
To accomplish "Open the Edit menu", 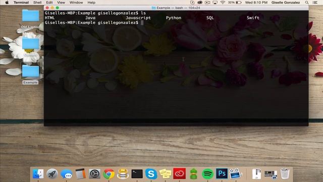I will tap(49, 3).
